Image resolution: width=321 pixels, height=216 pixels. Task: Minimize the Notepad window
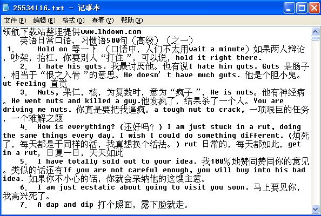289,8
